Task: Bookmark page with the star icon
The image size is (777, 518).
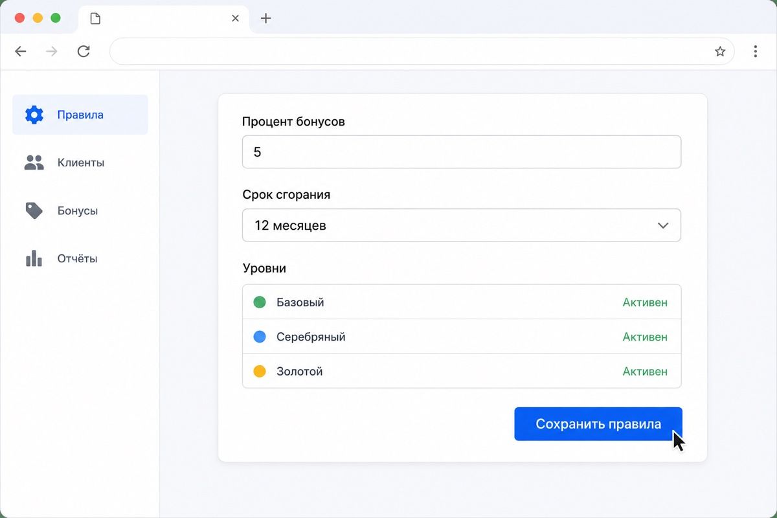Action: point(720,52)
